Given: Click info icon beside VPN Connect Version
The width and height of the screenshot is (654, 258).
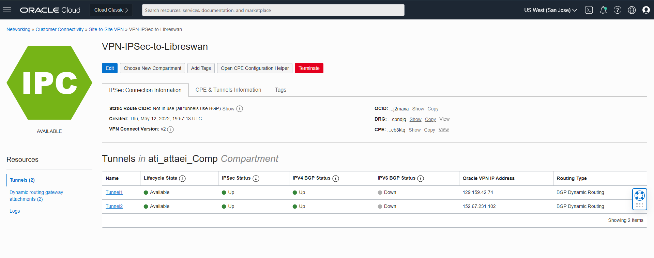Looking at the screenshot, I should 170,130.
